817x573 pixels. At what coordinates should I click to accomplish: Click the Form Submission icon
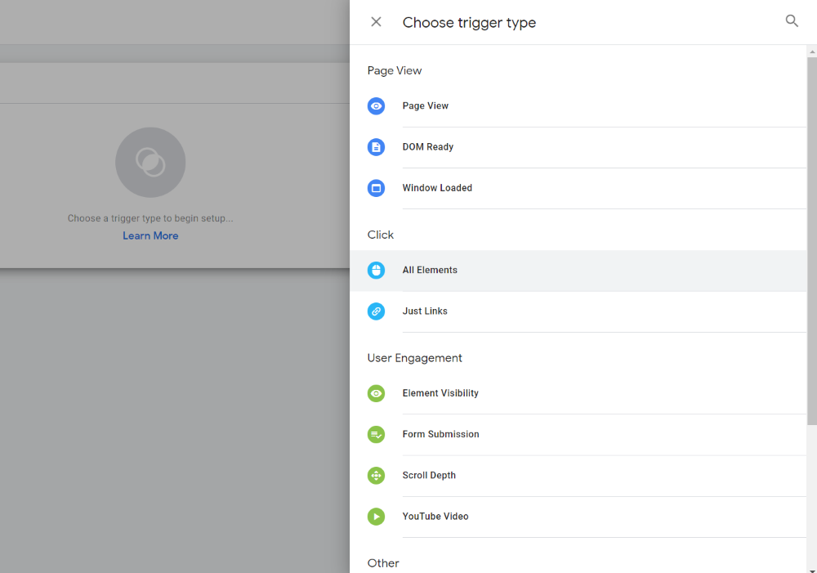[376, 434]
